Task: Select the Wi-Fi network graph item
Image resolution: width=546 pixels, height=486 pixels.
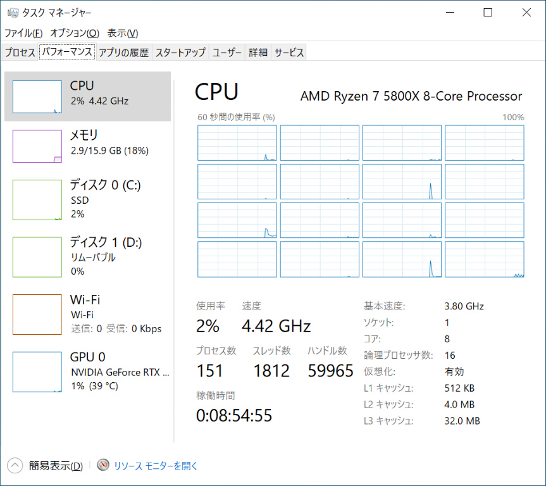Action: (x=37, y=314)
